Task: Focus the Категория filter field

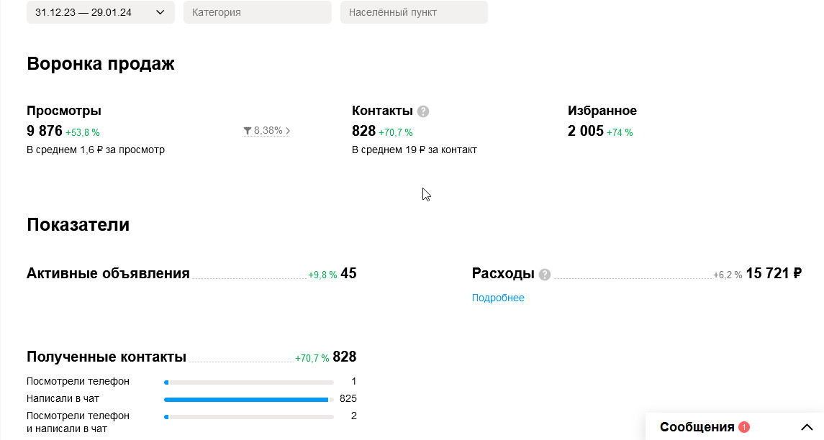Action: tap(257, 12)
